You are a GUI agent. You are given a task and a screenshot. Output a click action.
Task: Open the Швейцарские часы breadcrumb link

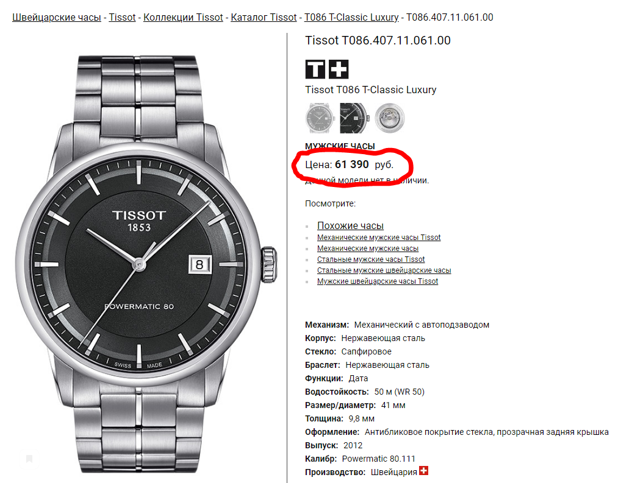coord(57,18)
